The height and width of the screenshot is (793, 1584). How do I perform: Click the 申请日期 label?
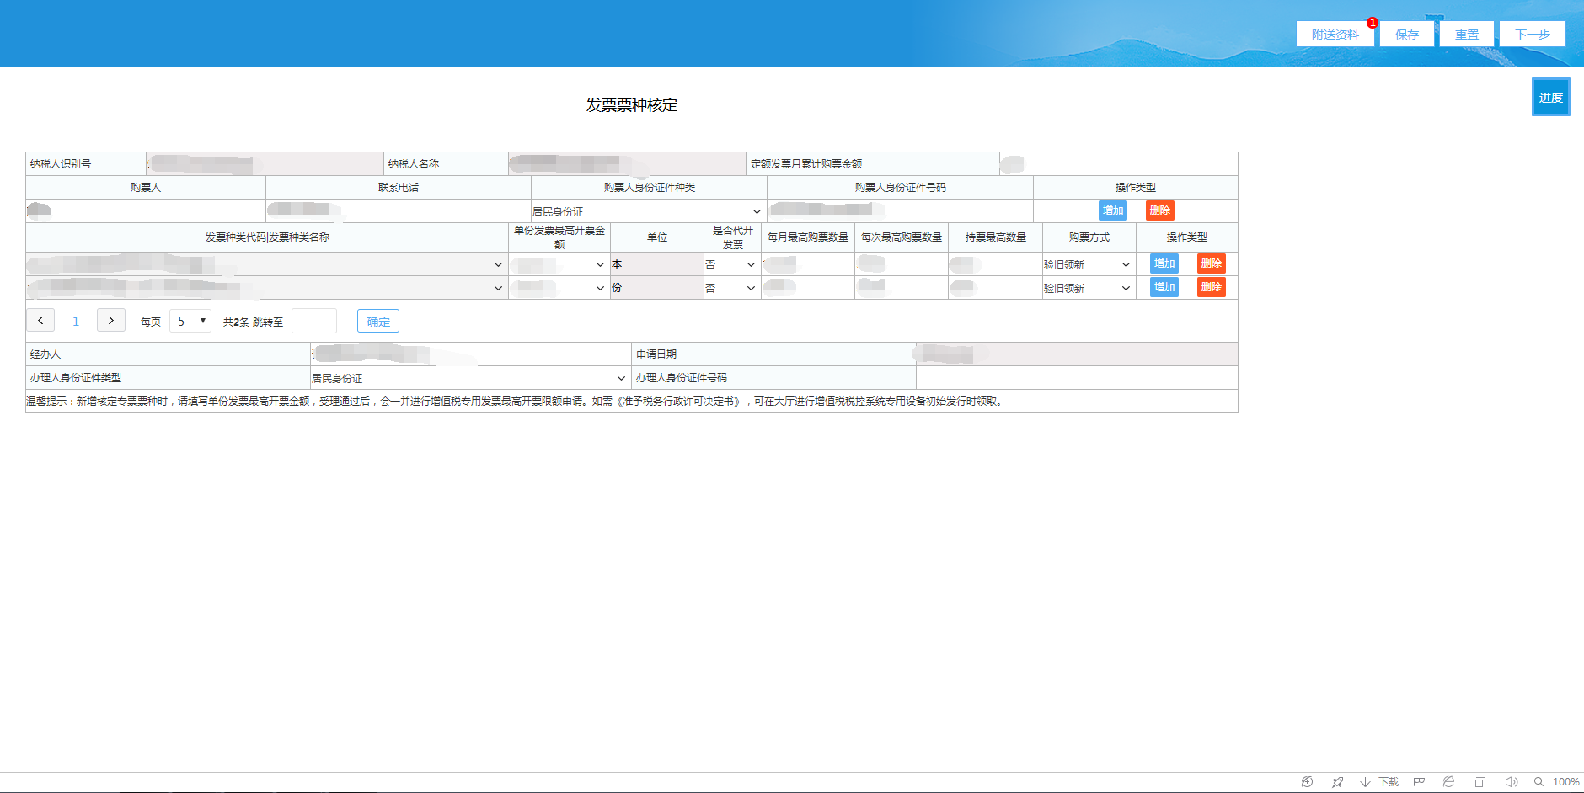coord(656,354)
